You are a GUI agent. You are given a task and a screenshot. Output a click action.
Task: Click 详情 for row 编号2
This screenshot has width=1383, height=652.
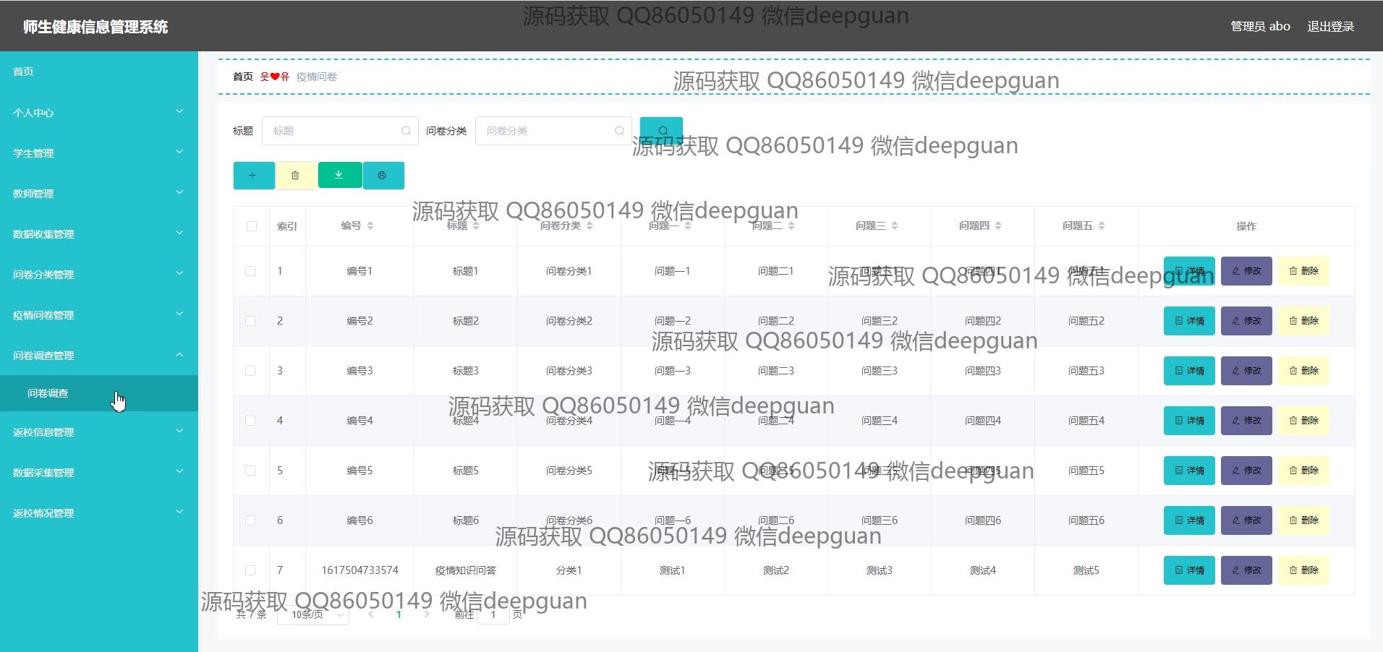[x=1189, y=321]
